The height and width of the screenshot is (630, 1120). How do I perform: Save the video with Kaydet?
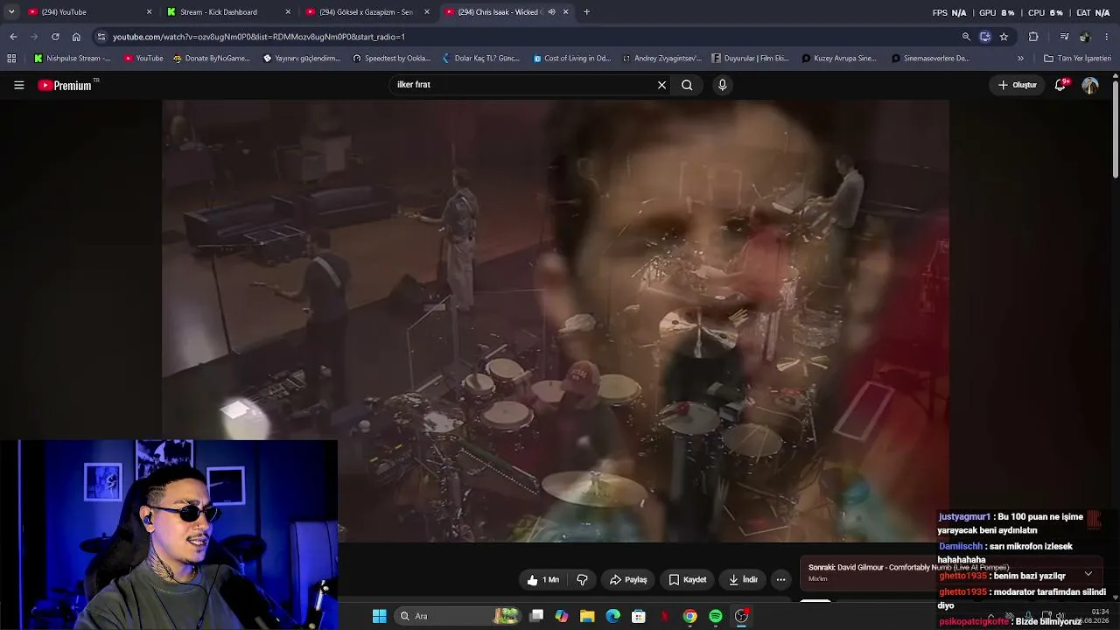coord(687,579)
